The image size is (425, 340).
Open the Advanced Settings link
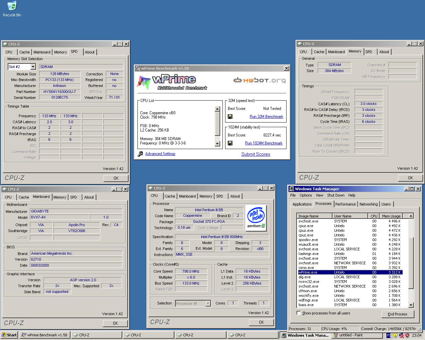coord(160,154)
